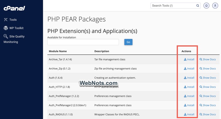This screenshot has height=119, width=221.
Task: Show Docs for Auth_RADIUS
Action: click(208, 114)
